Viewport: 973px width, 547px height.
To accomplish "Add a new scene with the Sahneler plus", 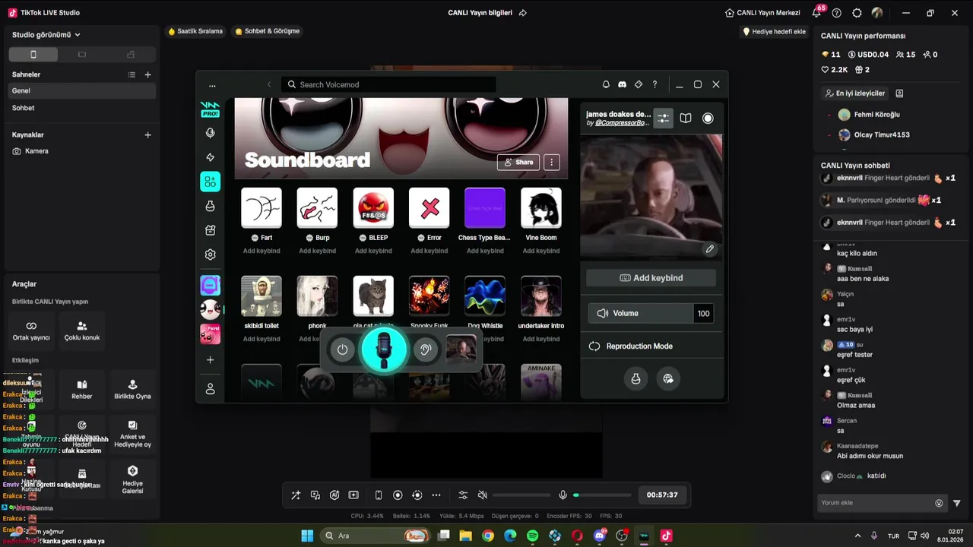I will tap(147, 74).
